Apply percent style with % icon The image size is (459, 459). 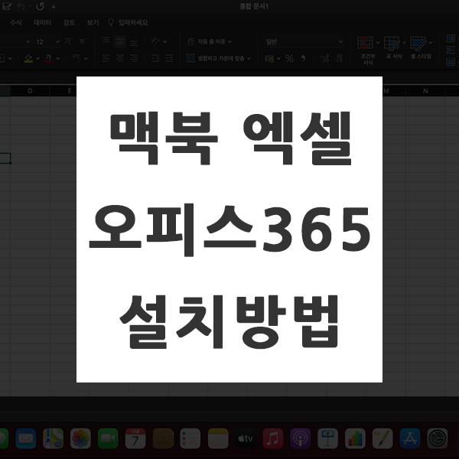coord(289,59)
